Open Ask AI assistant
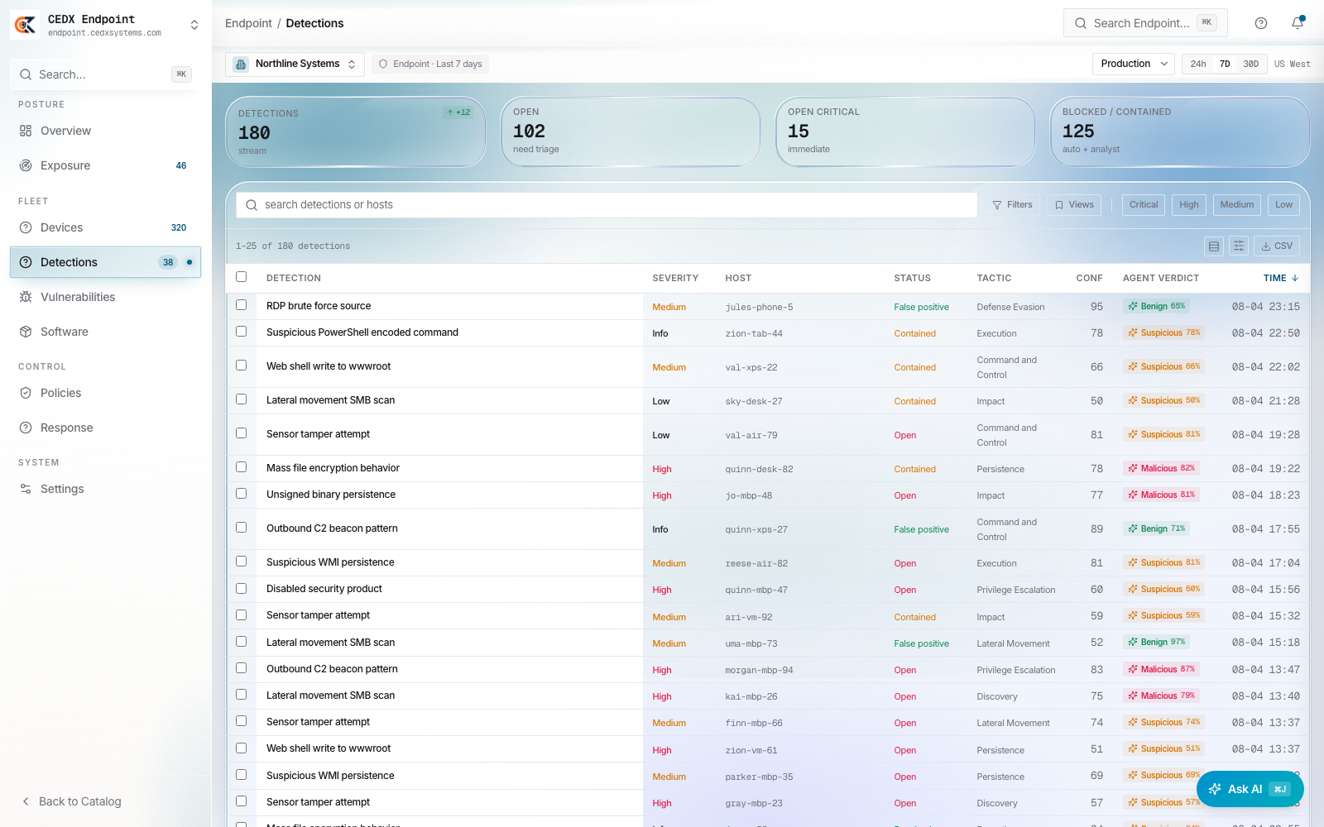1324x827 pixels. [1250, 789]
